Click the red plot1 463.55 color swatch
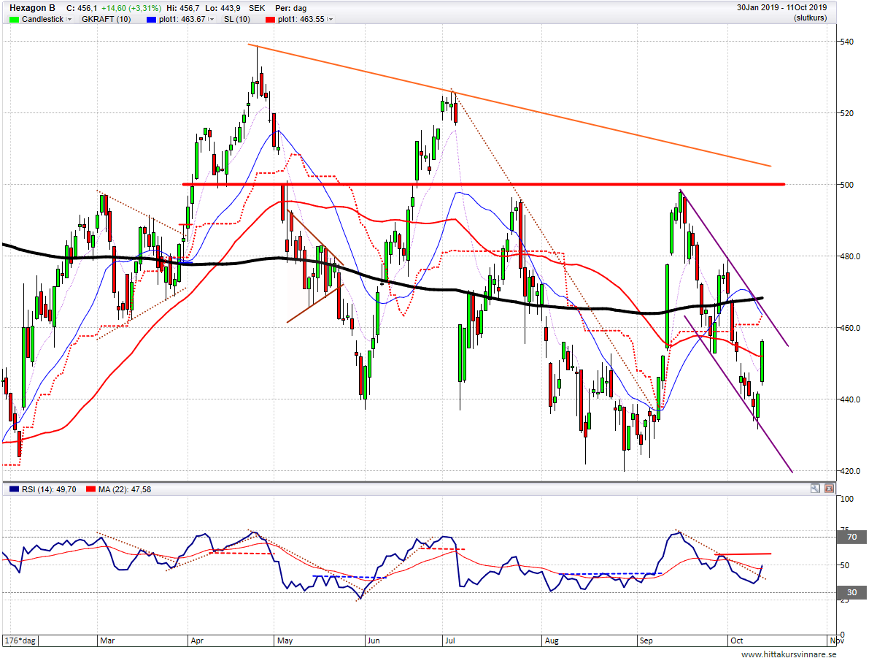869x658 pixels. click(271, 20)
